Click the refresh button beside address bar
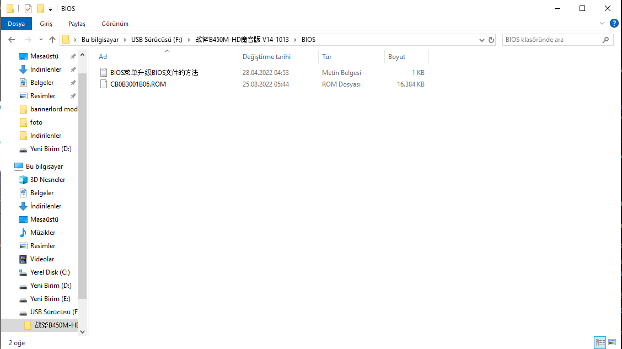The height and width of the screenshot is (349, 622). tap(491, 40)
